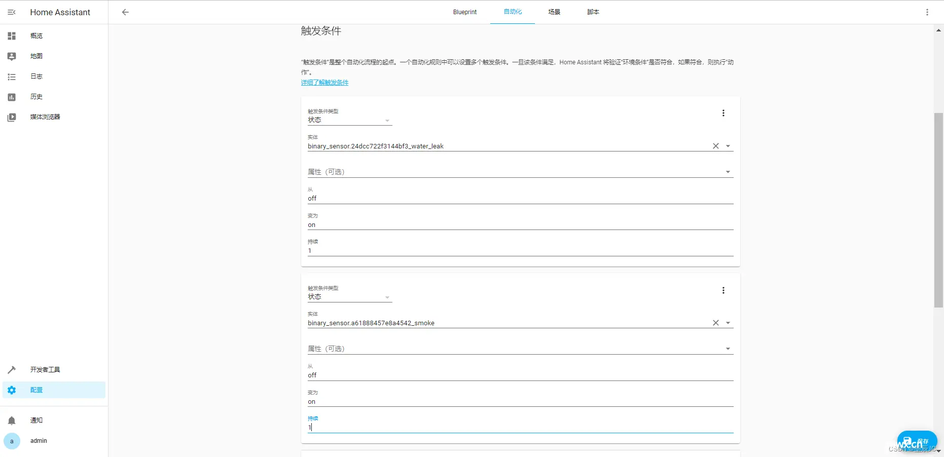944x457 pixels.
Task: Open the top-right overflow menu
Action: tap(927, 12)
